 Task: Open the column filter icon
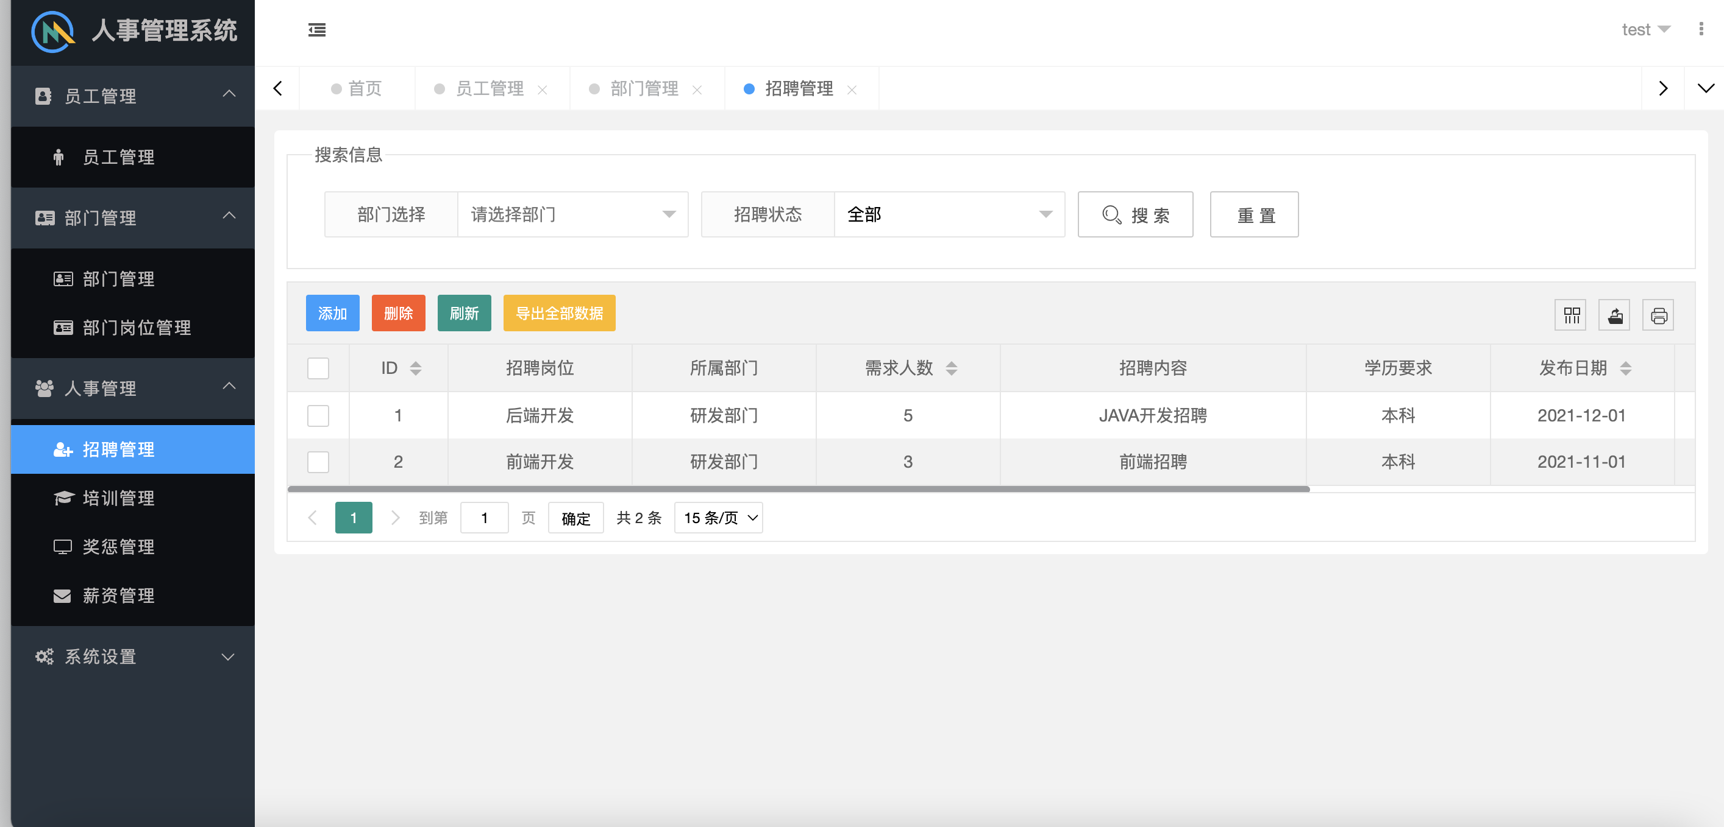point(1571,315)
